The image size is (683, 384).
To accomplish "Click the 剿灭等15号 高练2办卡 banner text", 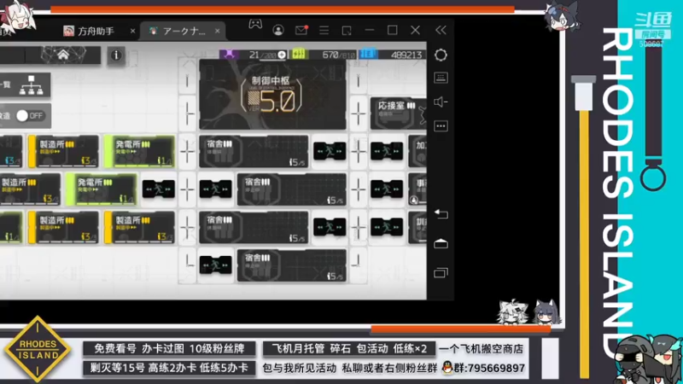I will pos(169,368).
